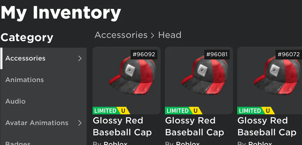Viewport: 302px width, 145px height.
Task: Select the Animations category
Action: (43, 80)
